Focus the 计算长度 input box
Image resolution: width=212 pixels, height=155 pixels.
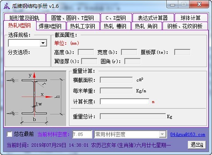(x=124, y=102)
